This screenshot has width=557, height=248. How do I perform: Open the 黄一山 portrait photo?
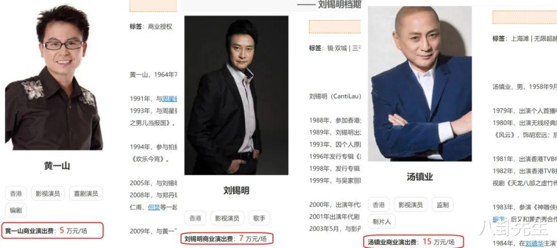(x=54, y=77)
